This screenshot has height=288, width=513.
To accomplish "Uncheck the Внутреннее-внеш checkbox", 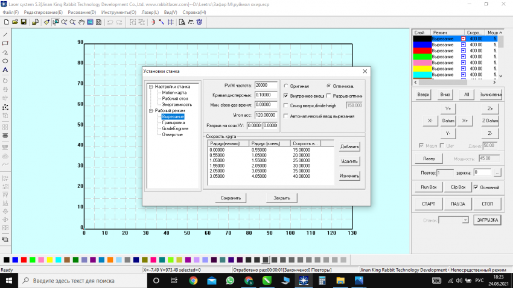I will tap(285, 95).
